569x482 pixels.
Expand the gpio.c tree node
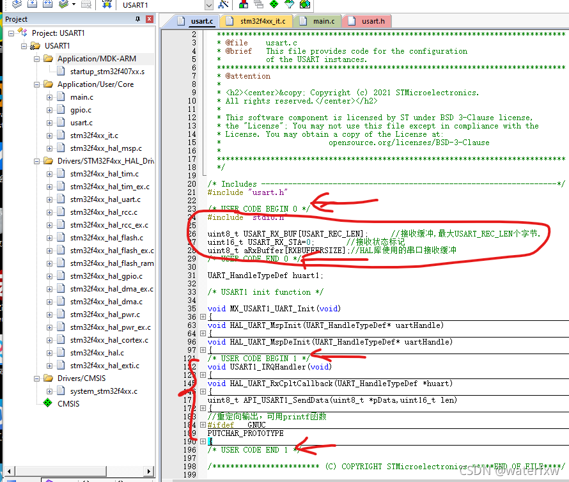[49, 110]
